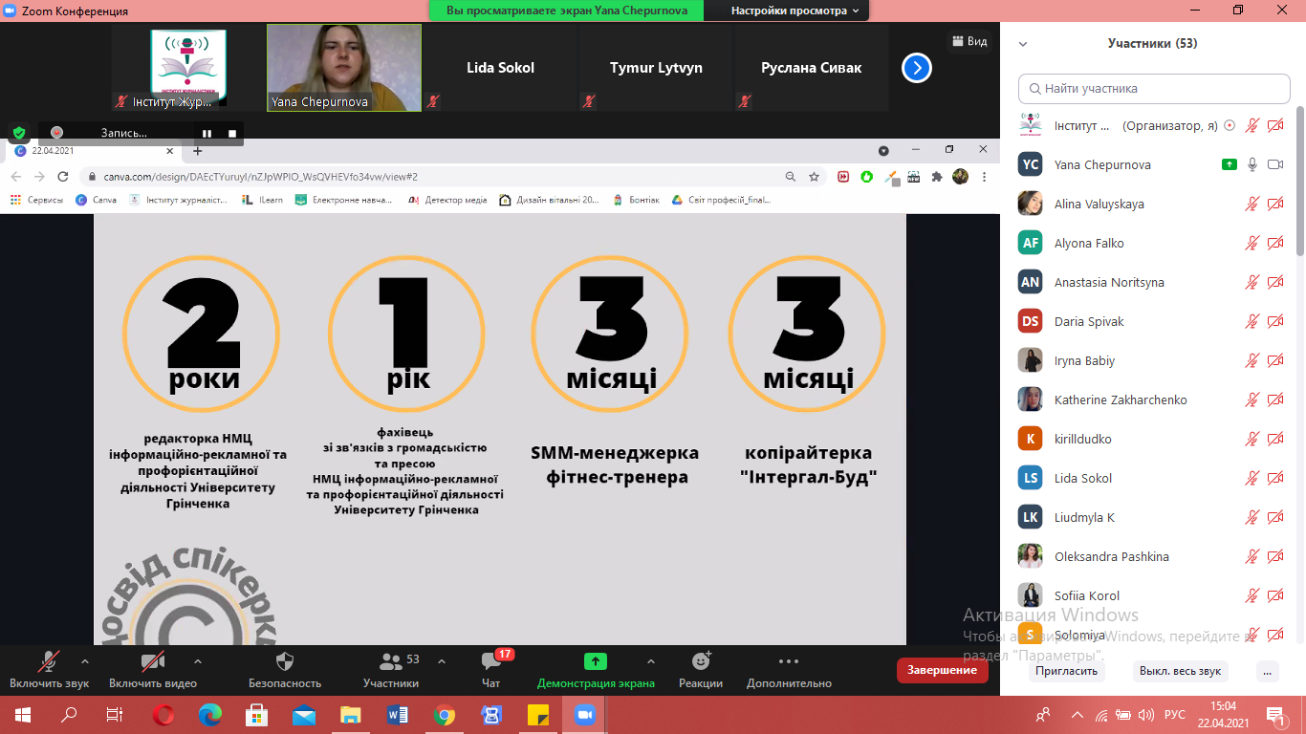Open the Настройки просмотра dropdown
The width and height of the screenshot is (1306, 734).
794,11
